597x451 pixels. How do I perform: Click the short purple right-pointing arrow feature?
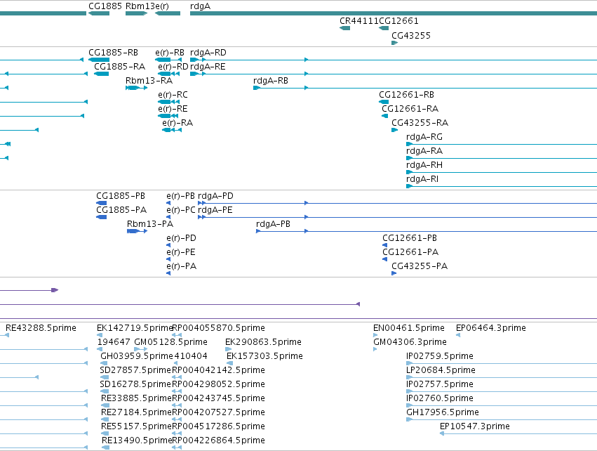point(55,290)
